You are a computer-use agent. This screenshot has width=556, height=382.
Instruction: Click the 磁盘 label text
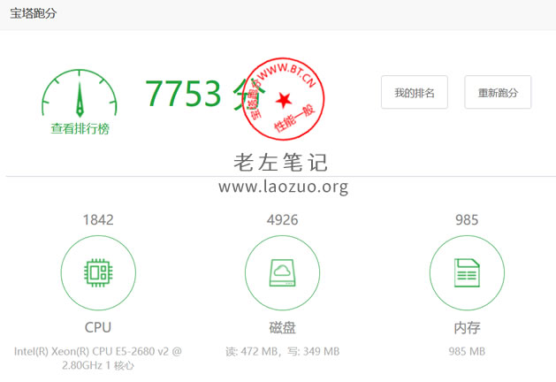pos(282,327)
